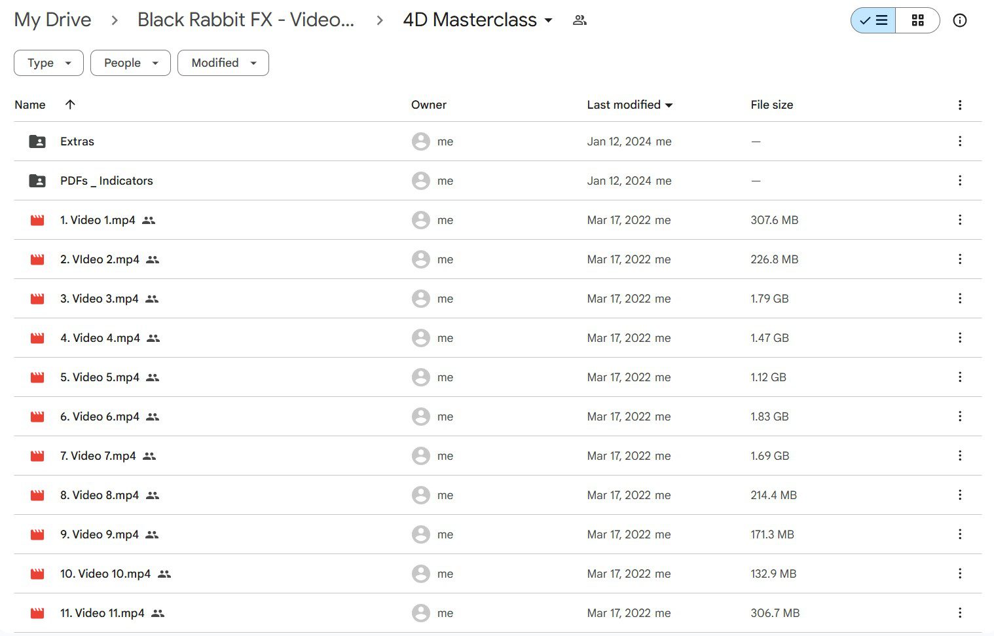Navigate to Black Rabbit FX - Video... breadcrumb
The image size is (994, 636).
[x=246, y=20]
